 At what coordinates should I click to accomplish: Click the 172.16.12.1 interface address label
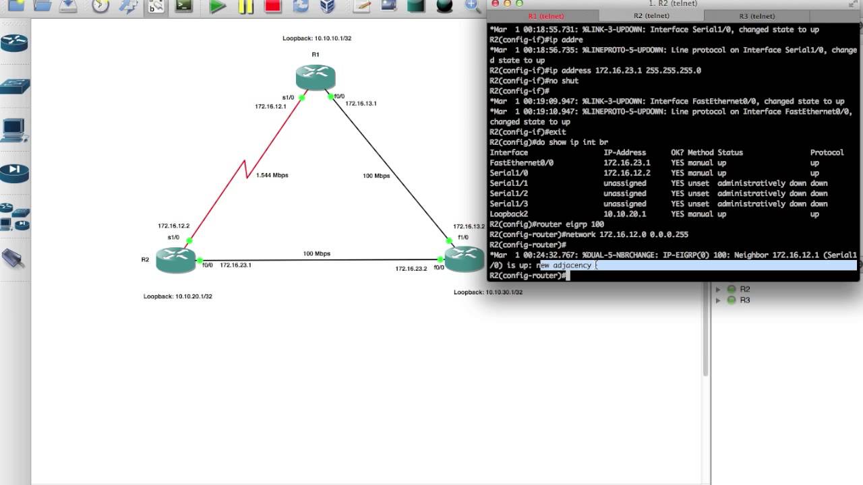[x=270, y=106]
